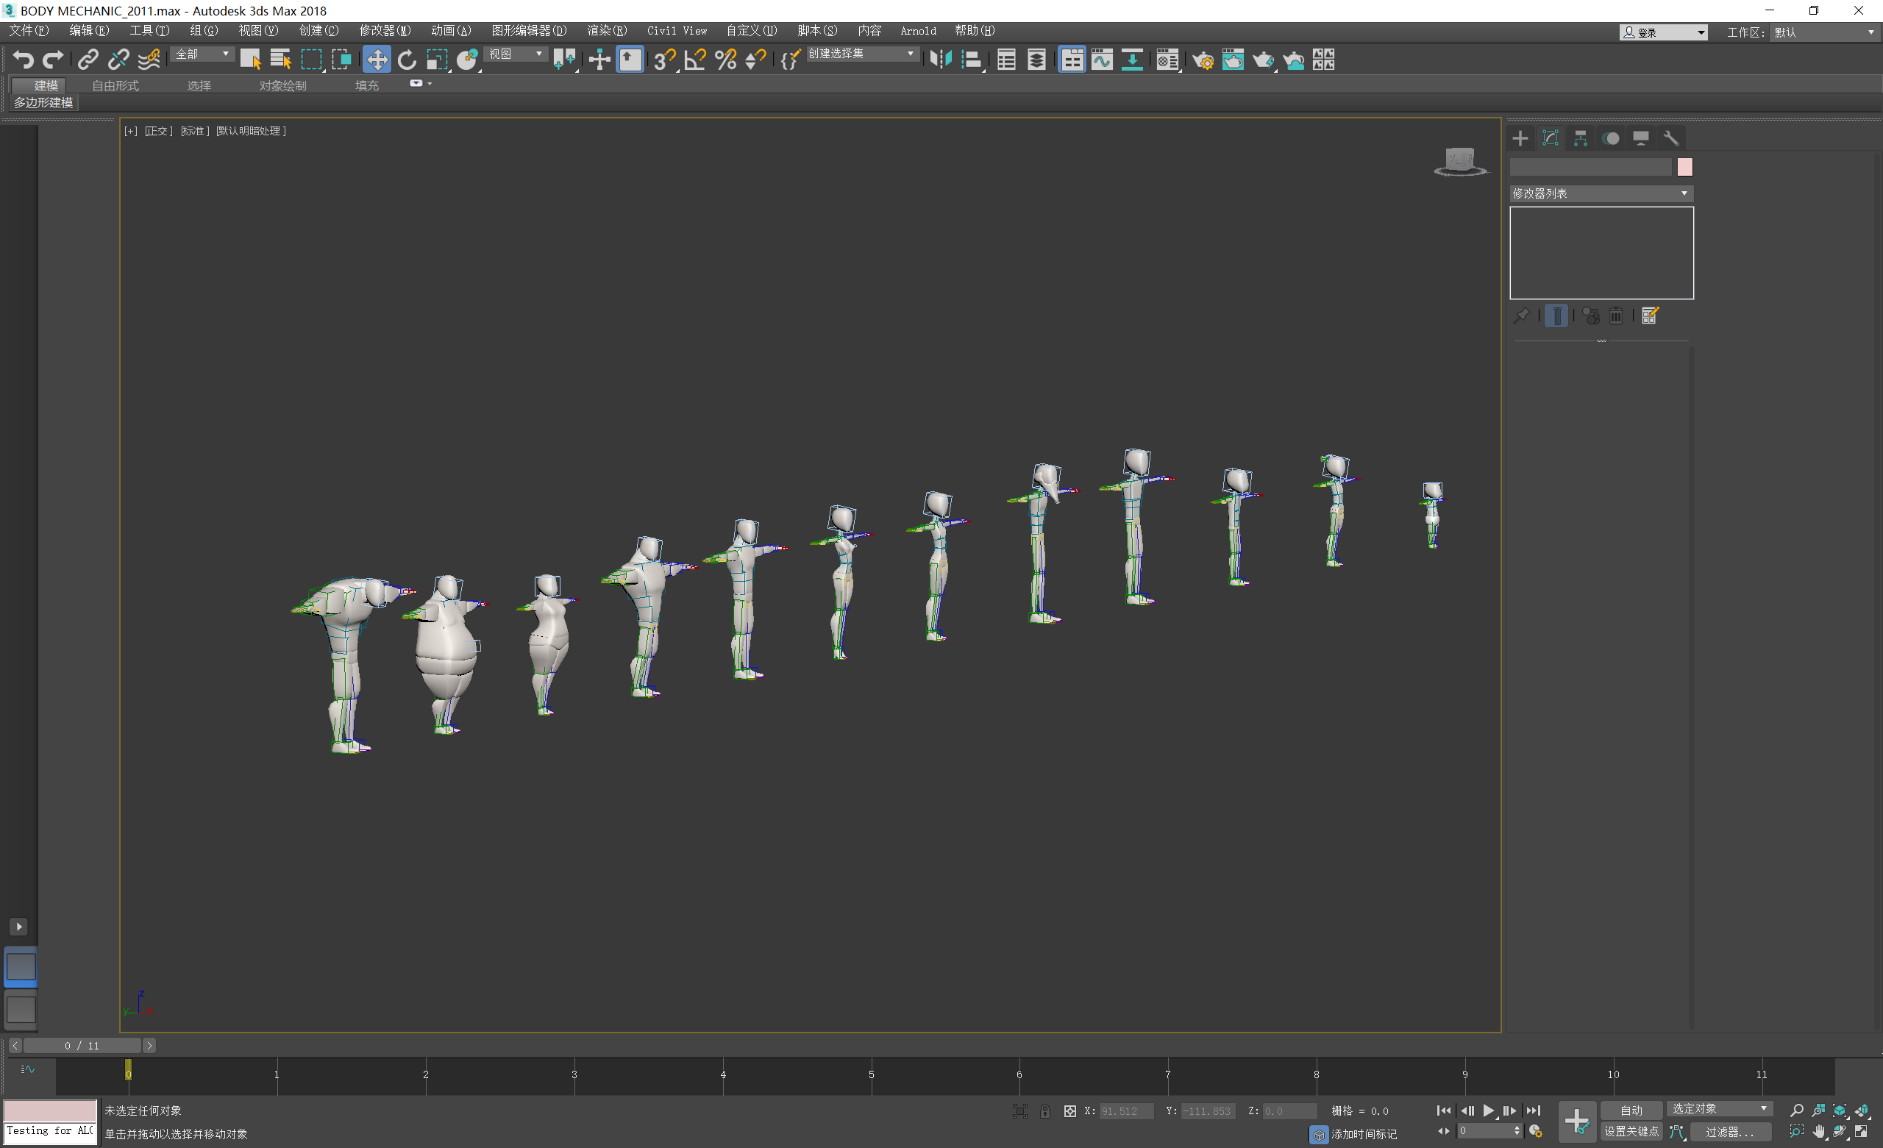The height and width of the screenshot is (1148, 1883).
Task: Toggle the selection lock icon
Action: [x=1044, y=1111]
